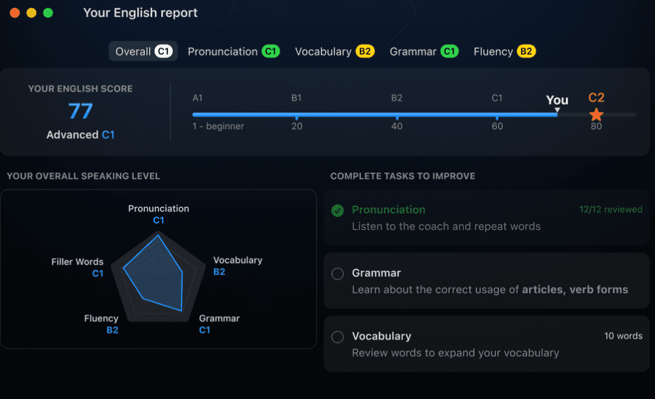Click the green C1 badge next to Grammar tab

click(x=449, y=52)
